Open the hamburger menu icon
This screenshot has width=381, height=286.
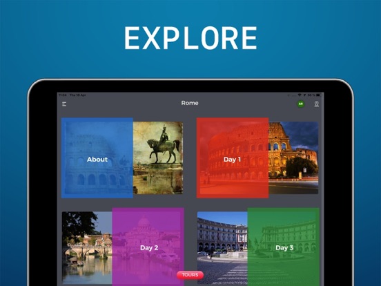(64, 104)
